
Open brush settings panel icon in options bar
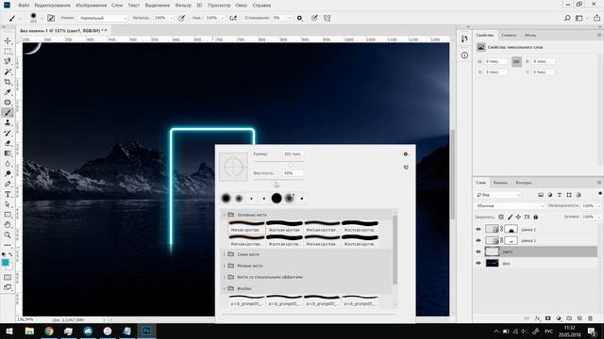pos(51,18)
